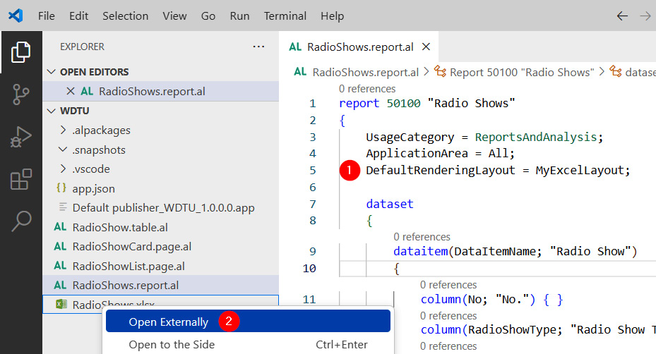The image size is (656, 354).
Task: Click the MyExcelLayout value on line 5
Action: 580,170
